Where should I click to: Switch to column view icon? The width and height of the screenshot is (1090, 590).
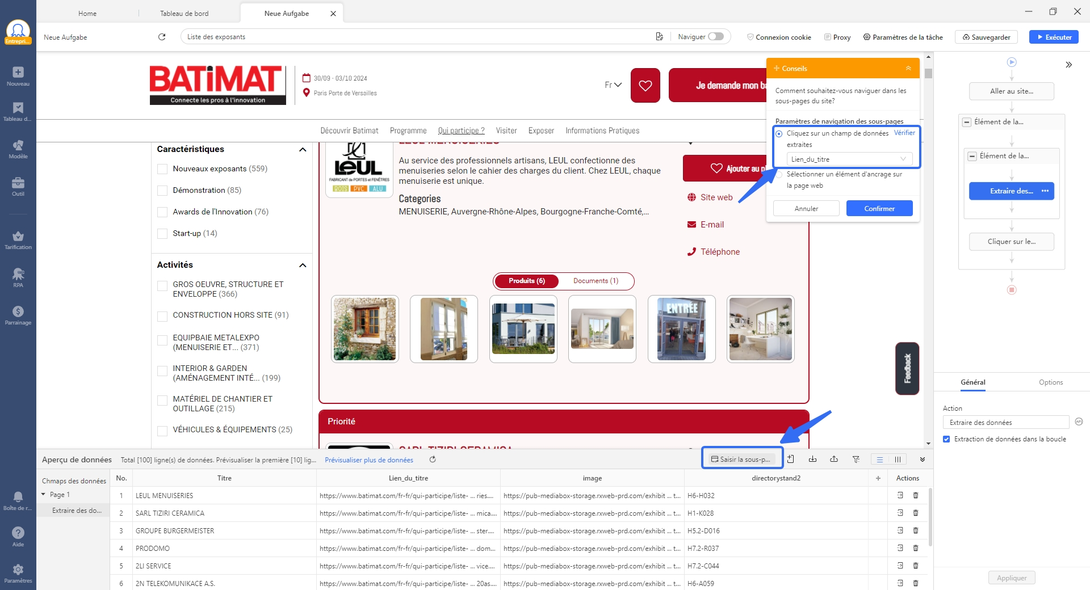point(898,460)
